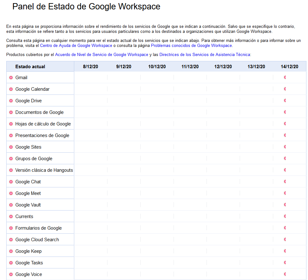This screenshot has height=280, width=308.
Task: Open Acuerdo de Nivel de Servicio link
Action: (x=102, y=54)
